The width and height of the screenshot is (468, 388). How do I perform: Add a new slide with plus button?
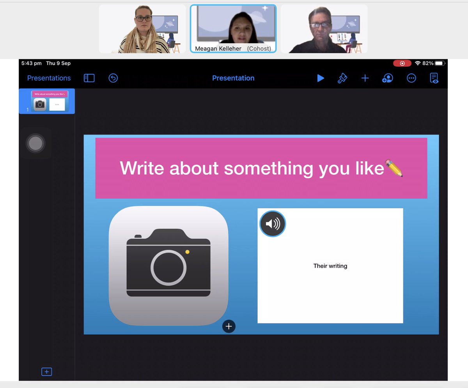tap(46, 372)
